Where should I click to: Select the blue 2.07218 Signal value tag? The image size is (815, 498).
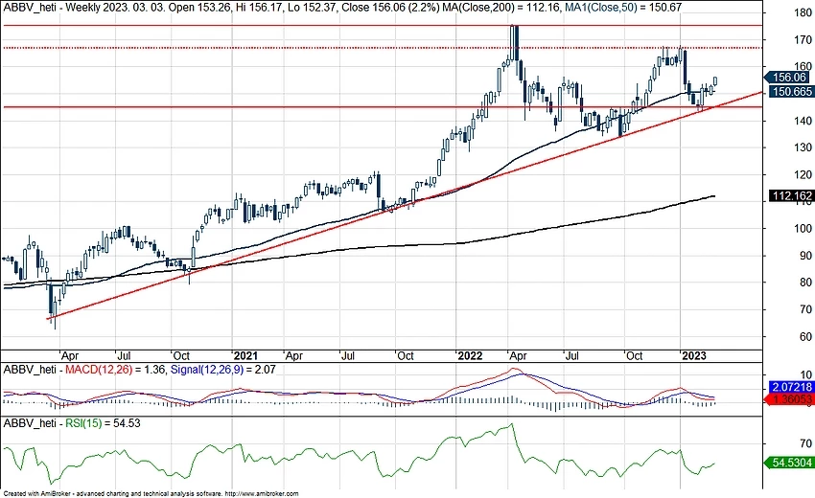pyautogui.click(x=790, y=387)
